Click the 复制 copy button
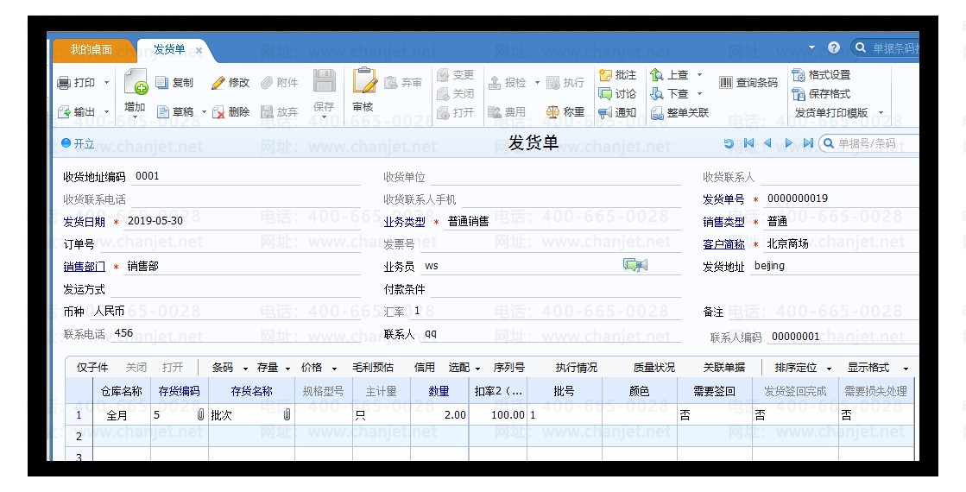Viewport: 966px width, 492px height. point(174,83)
